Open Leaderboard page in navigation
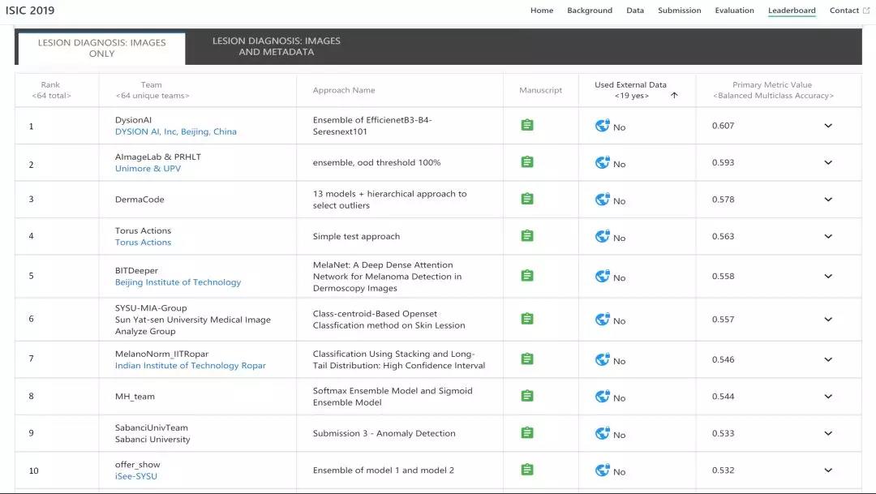The height and width of the screenshot is (494, 876). point(792,11)
